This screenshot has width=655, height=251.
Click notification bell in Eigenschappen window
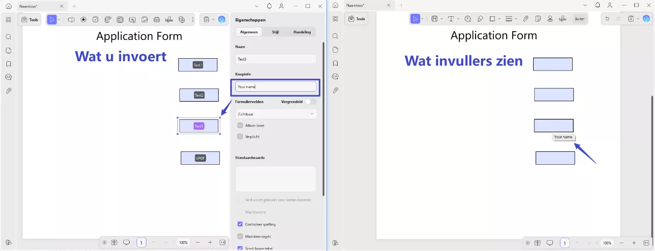[x=269, y=6]
